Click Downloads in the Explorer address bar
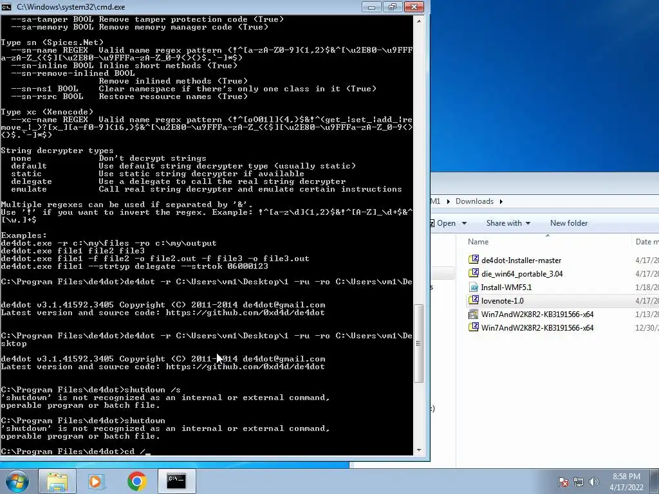Image resolution: width=659 pixels, height=494 pixels. coord(474,201)
